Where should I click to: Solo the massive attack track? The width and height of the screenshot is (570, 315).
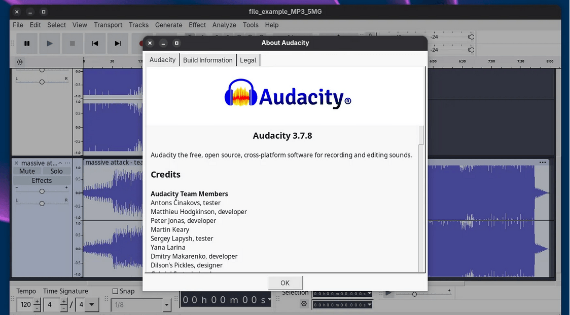(56, 171)
